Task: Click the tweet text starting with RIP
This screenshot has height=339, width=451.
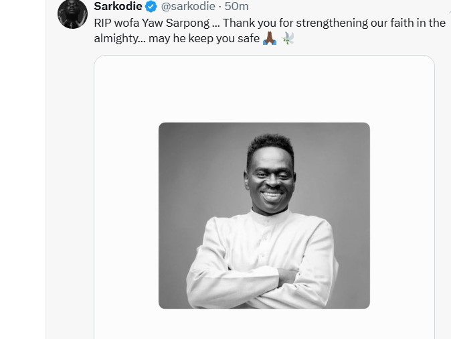Action: [104, 23]
